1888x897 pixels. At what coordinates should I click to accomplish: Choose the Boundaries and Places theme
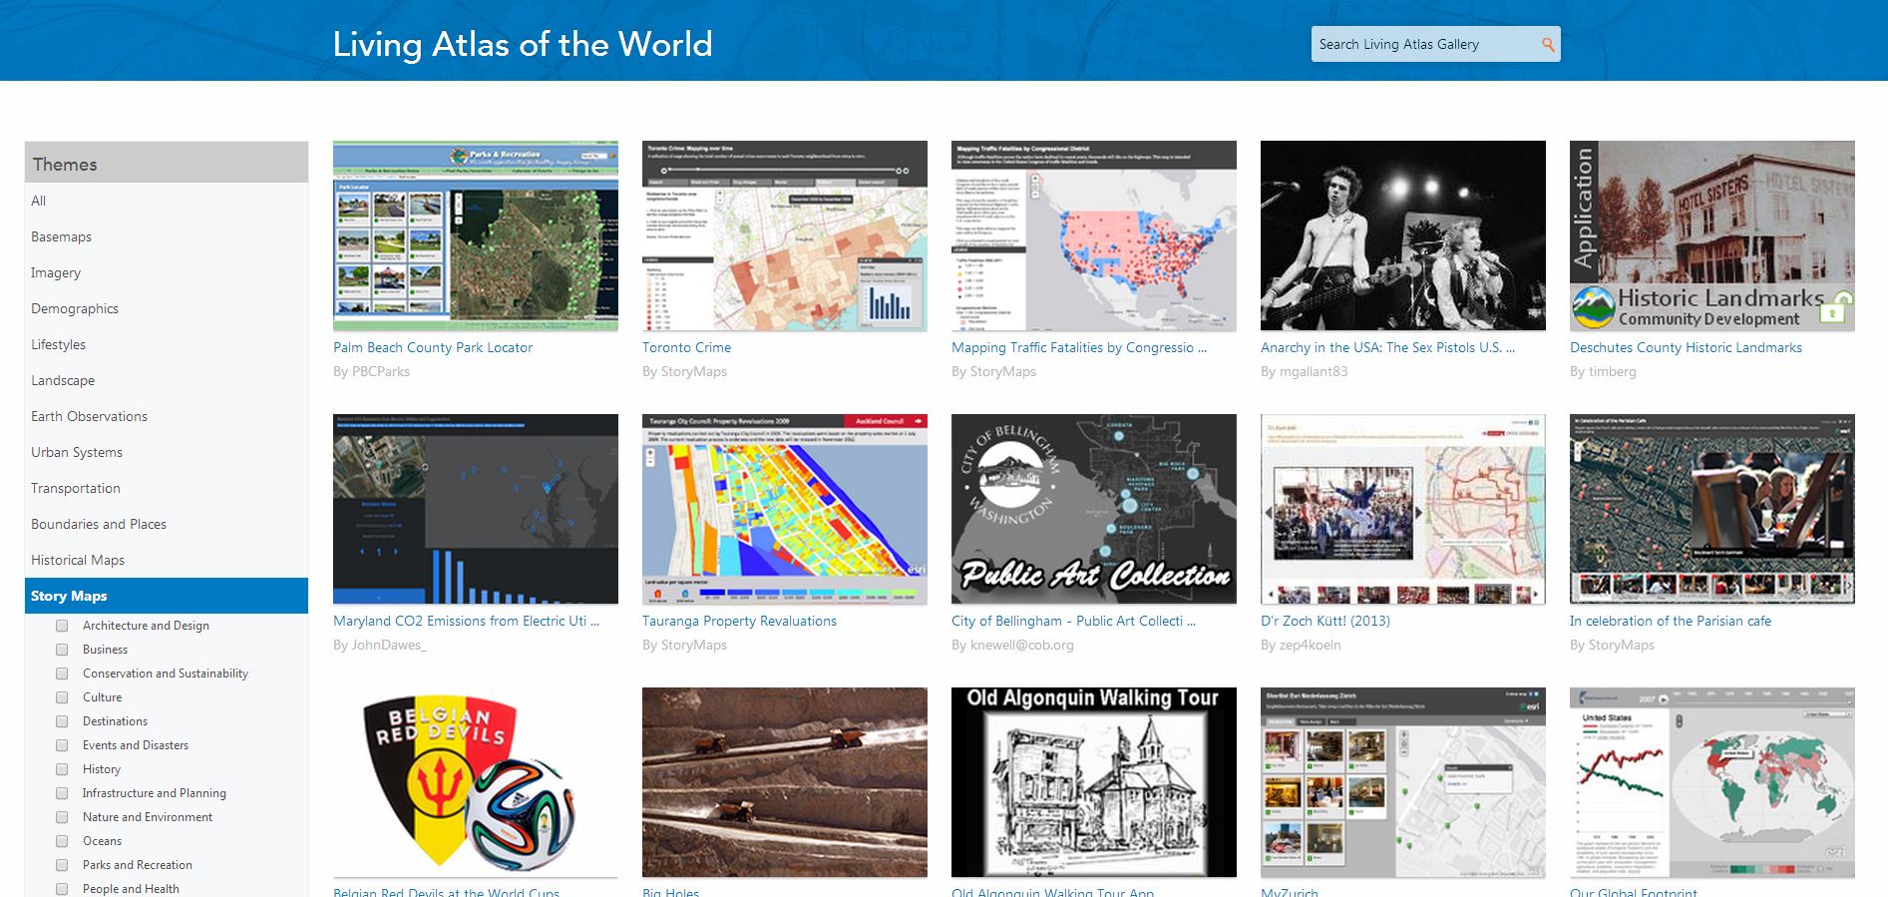[167, 524]
